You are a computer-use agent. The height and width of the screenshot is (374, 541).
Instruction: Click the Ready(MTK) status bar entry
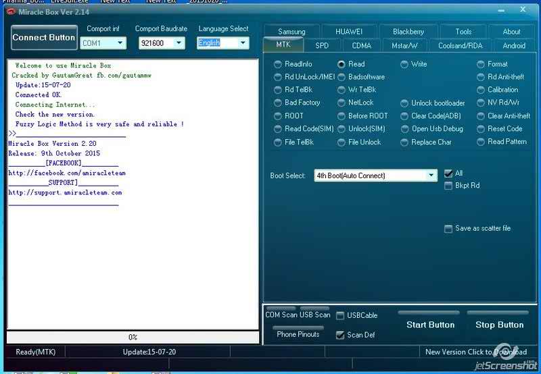click(x=36, y=352)
